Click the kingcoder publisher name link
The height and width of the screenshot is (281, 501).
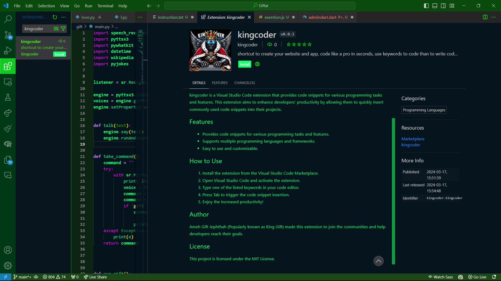pos(248,45)
